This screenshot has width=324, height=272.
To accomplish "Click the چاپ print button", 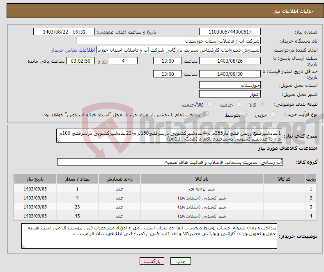I will 181,261.
